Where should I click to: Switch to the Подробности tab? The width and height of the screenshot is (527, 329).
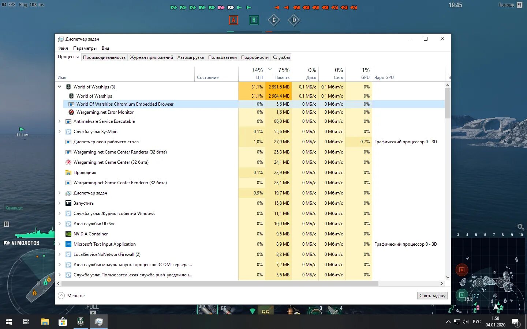(255, 57)
